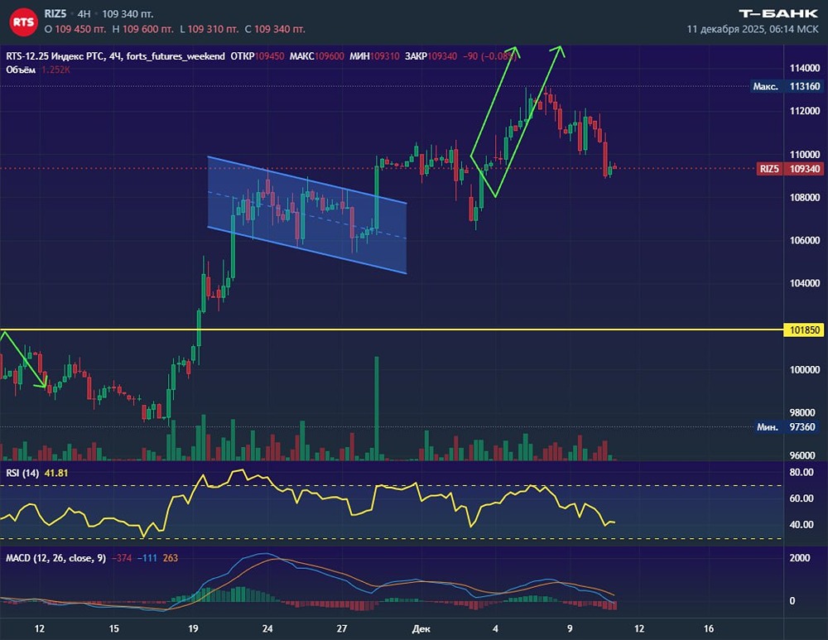Click the 16 date on time axis
Screen dimensions: 828x640
709,628
